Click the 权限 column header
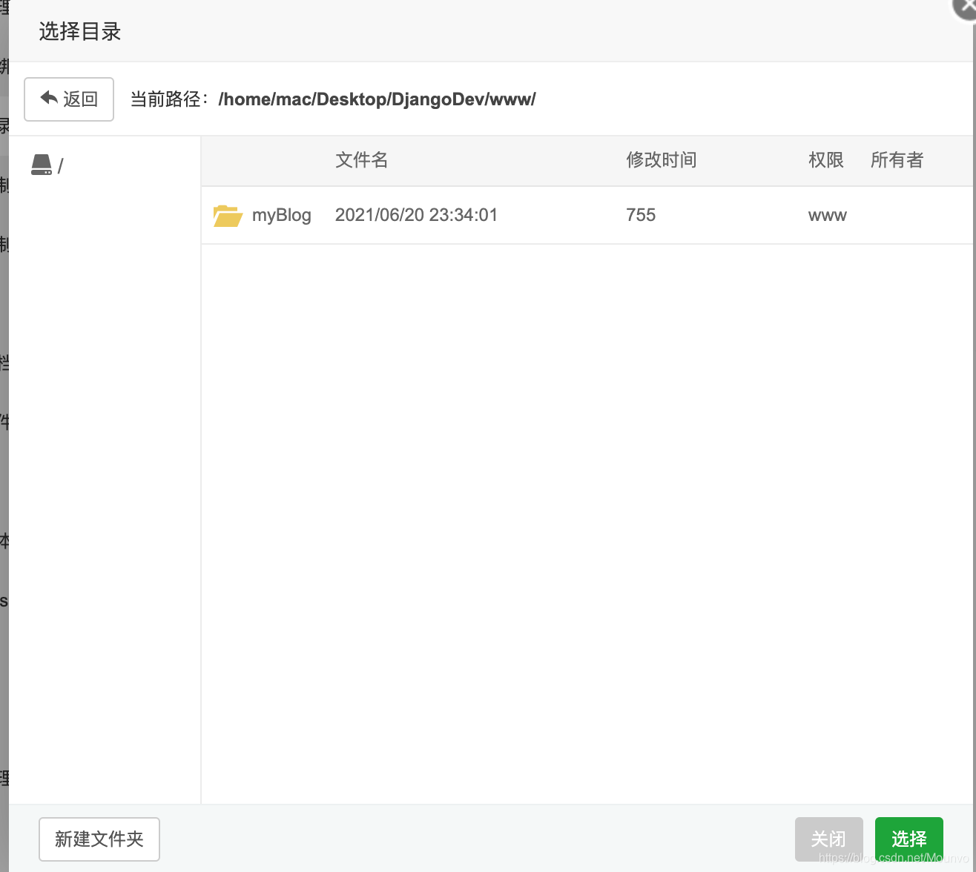Screen dimensions: 976x872 pos(826,160)
